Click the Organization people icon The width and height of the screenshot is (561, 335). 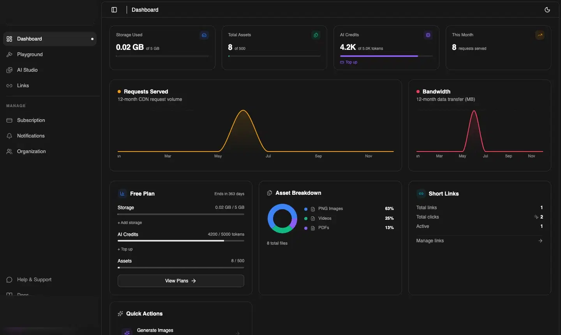click(x=9, y=152)
